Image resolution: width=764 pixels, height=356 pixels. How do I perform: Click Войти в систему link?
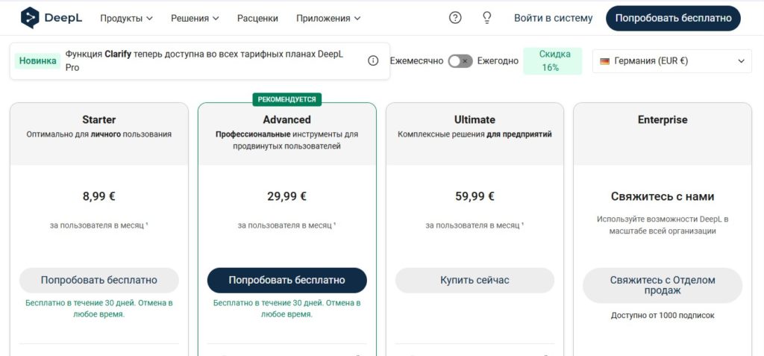(554, 19)
